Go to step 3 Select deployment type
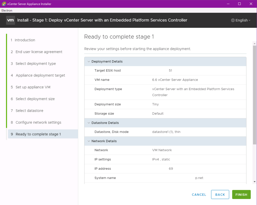This screenshot has width=257, height=205. coord(33,64)
